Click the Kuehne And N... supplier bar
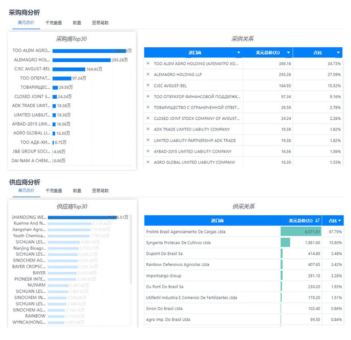The width and height of the screenshot is (351, 340). [x=70, y=223]
